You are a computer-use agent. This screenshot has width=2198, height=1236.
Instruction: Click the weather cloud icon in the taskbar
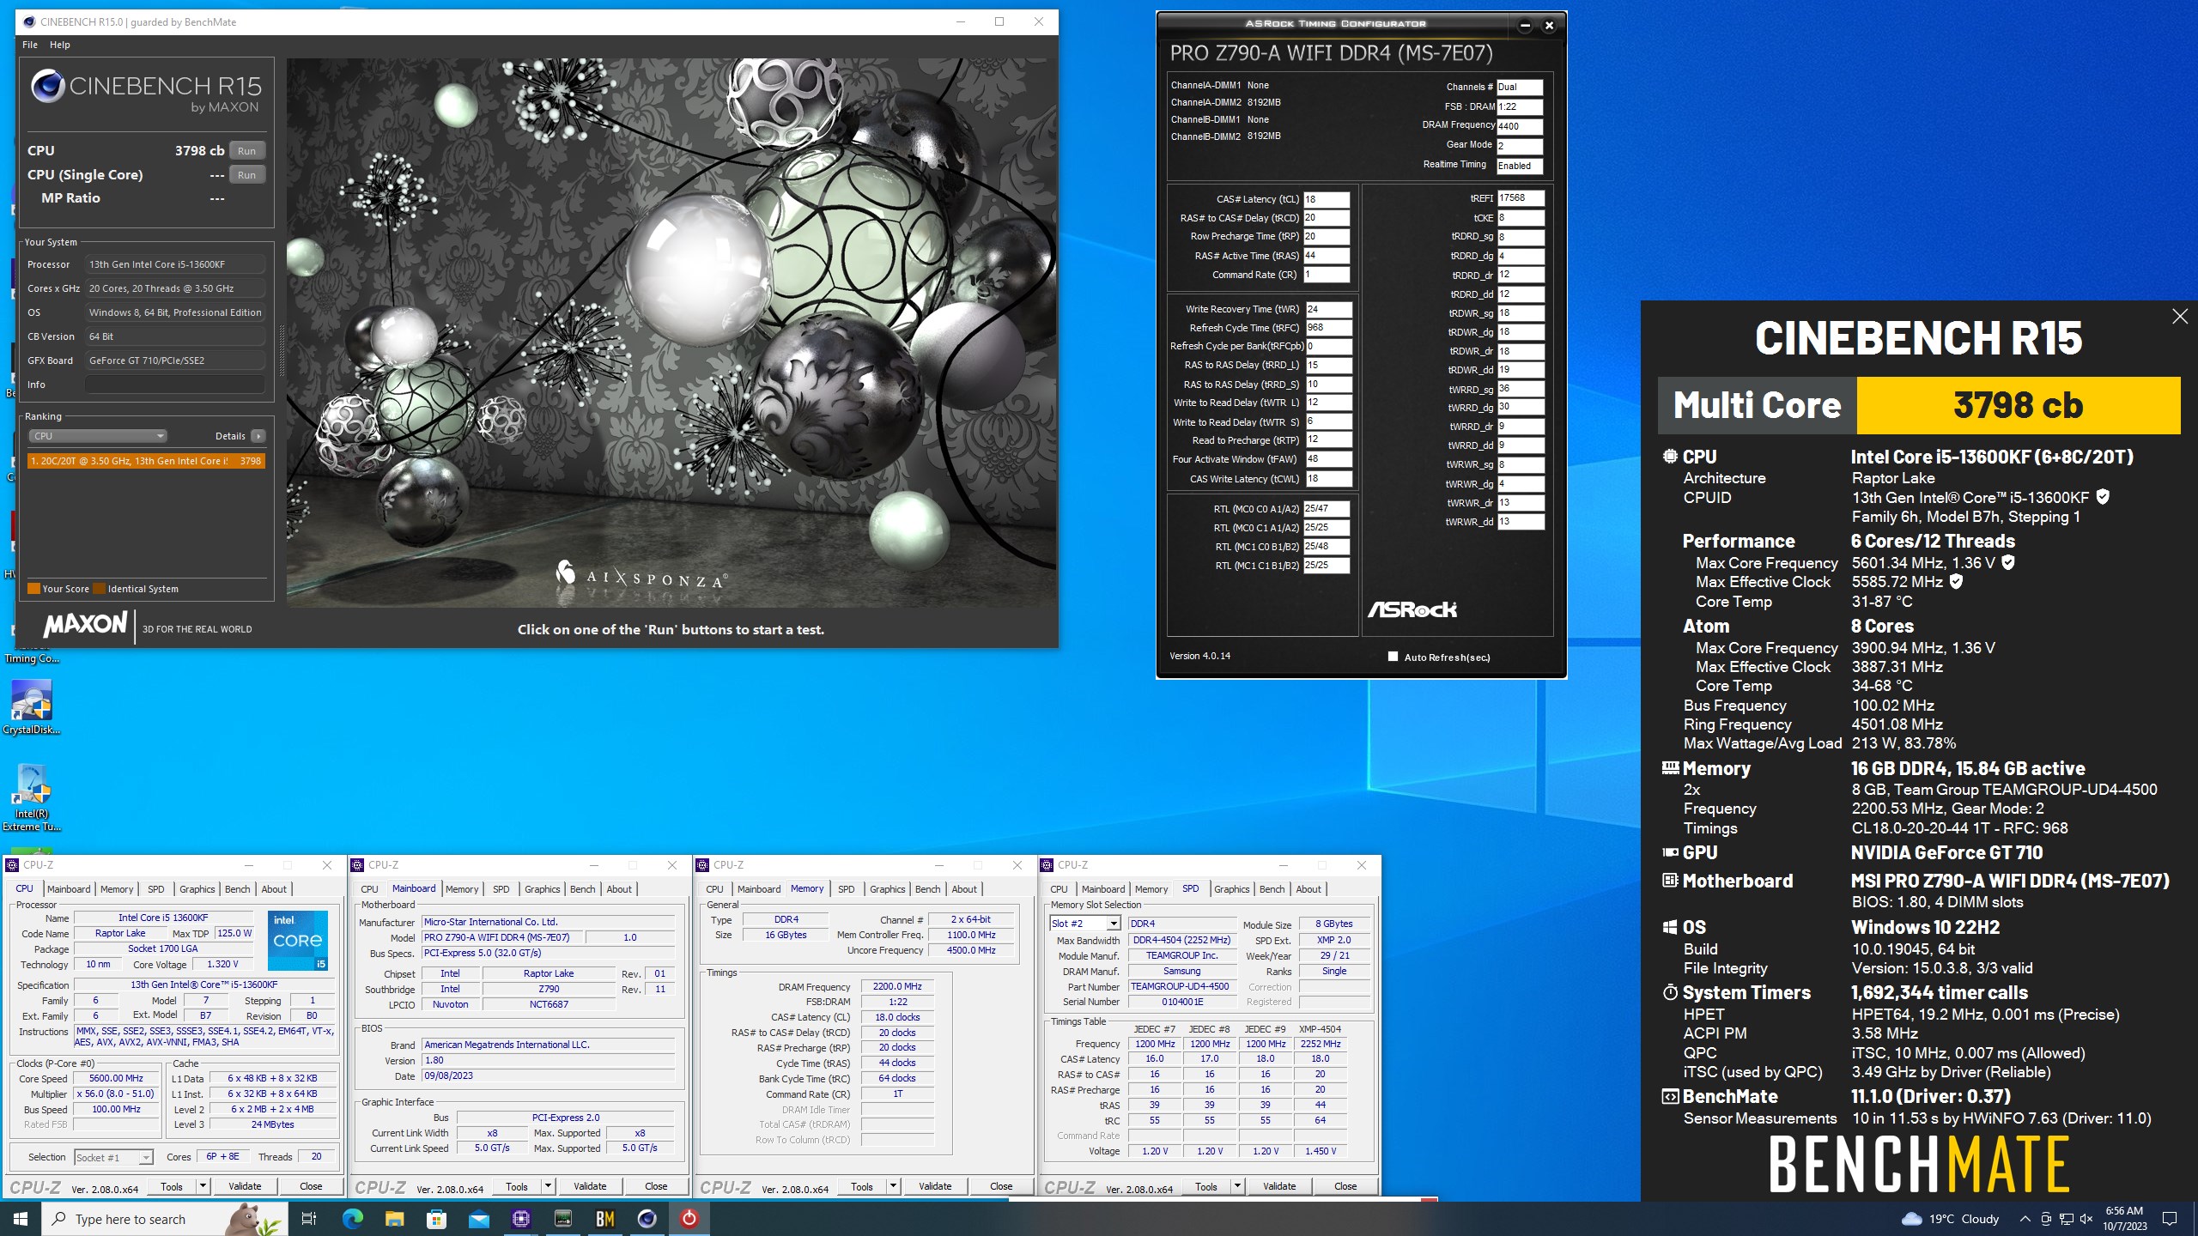[x=1912, y=1219]
